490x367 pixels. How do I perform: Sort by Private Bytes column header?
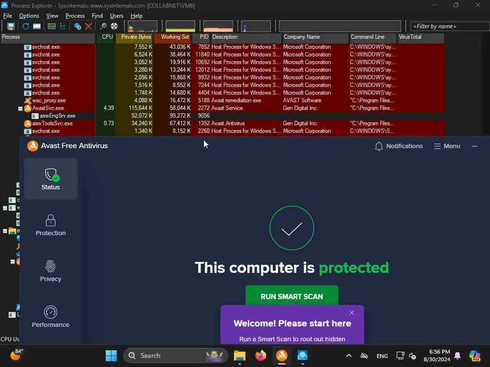tap(134, 37)
